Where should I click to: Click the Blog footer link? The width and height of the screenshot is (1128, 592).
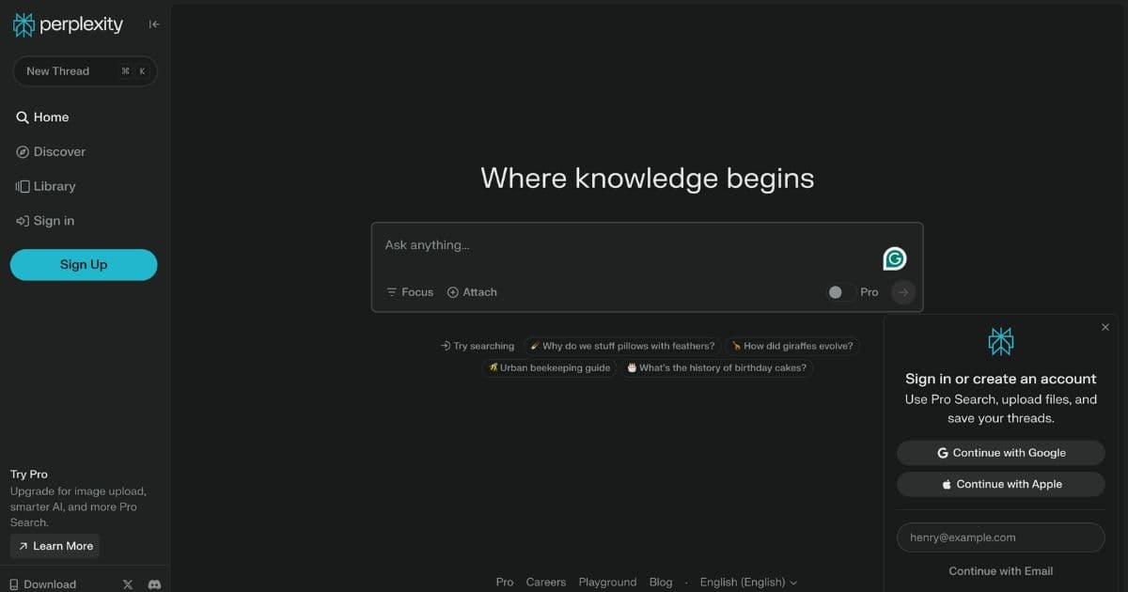(661, 583)
